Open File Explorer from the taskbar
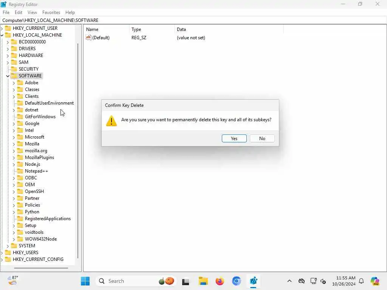This screenshot has width=387, height=290. 203,281
